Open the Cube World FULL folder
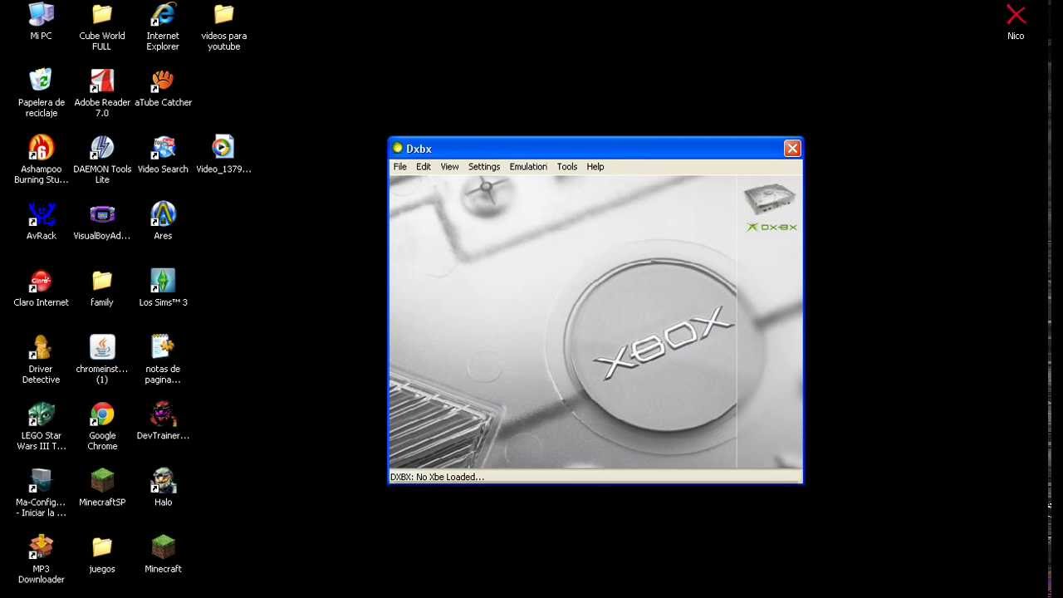 coord(102,27)
